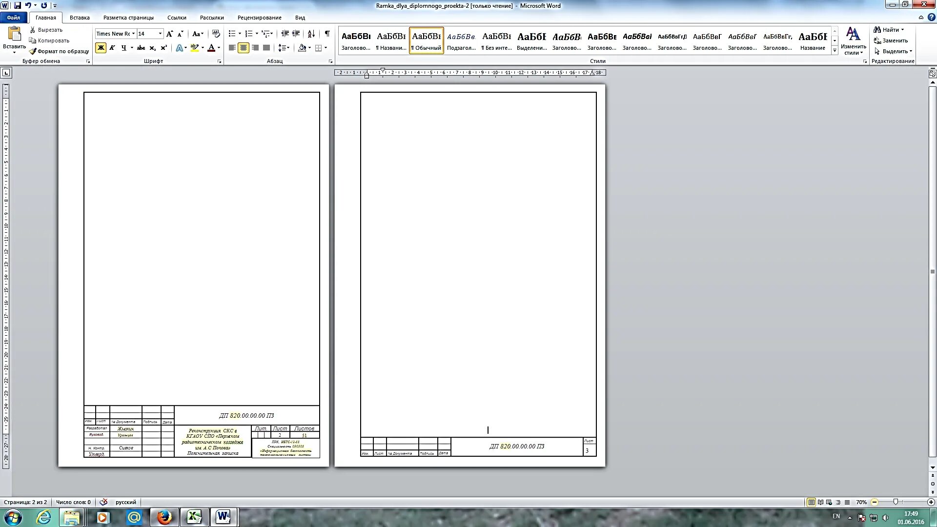Click the Numbered list icon

point(248,34)
